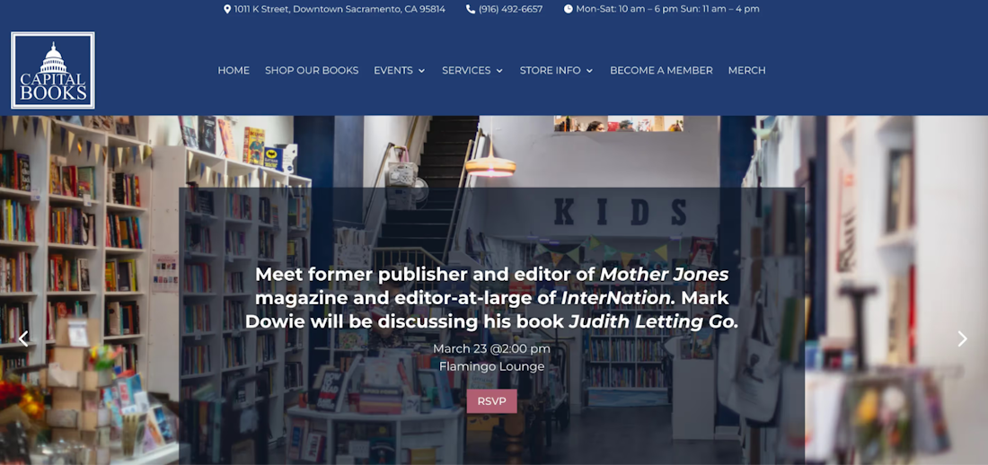
Task: Click the Mark Dowie event headline
Action: pyautogui.click(x=491, y=298)
